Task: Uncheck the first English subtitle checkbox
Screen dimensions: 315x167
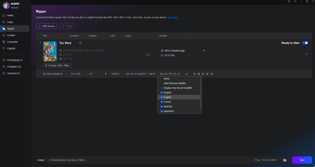Action: [161, 93]
